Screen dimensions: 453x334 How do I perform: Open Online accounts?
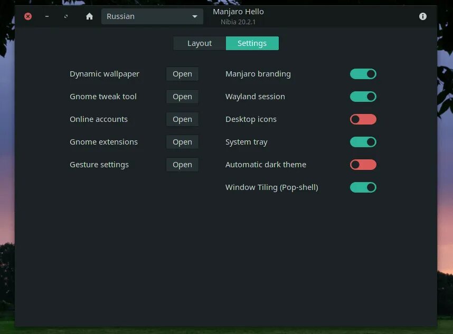[x=182, y=119]
